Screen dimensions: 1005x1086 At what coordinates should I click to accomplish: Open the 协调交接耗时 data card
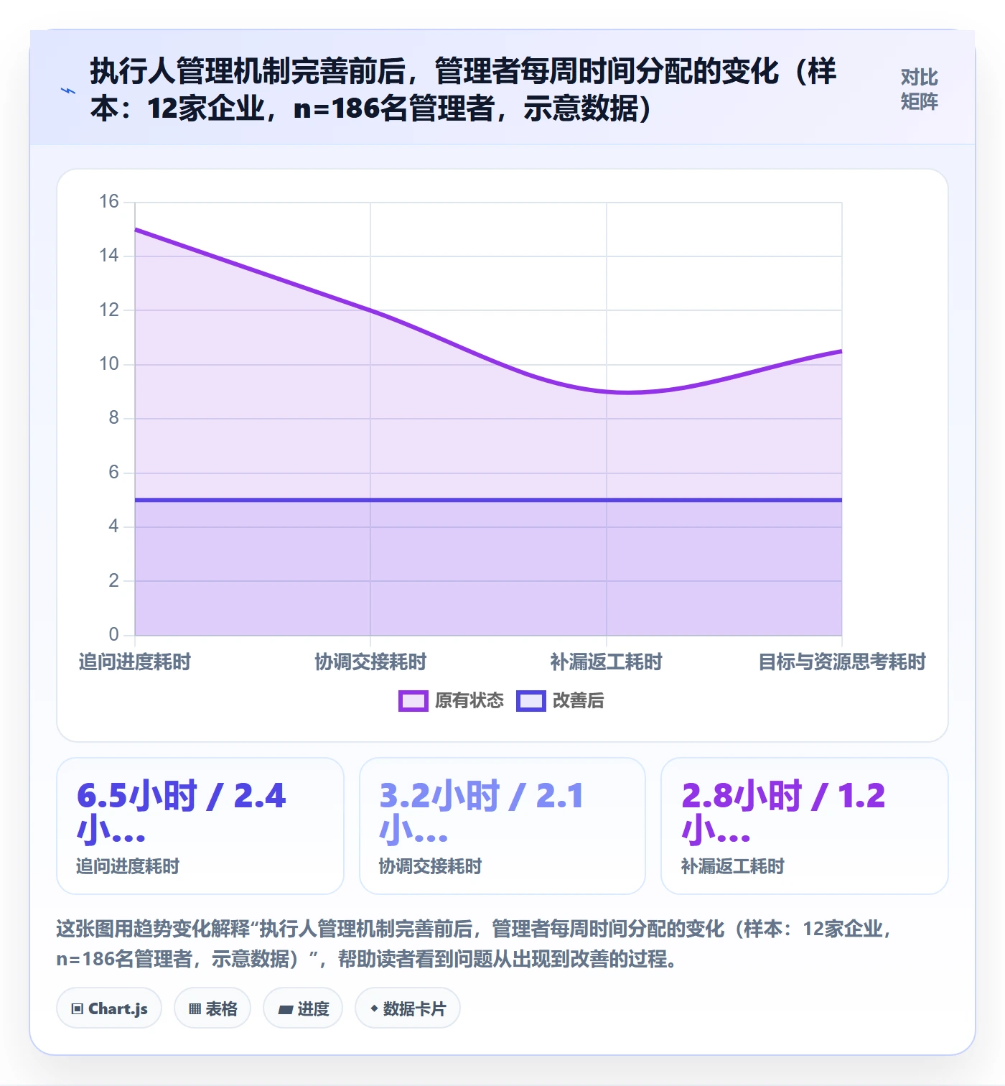502,826
